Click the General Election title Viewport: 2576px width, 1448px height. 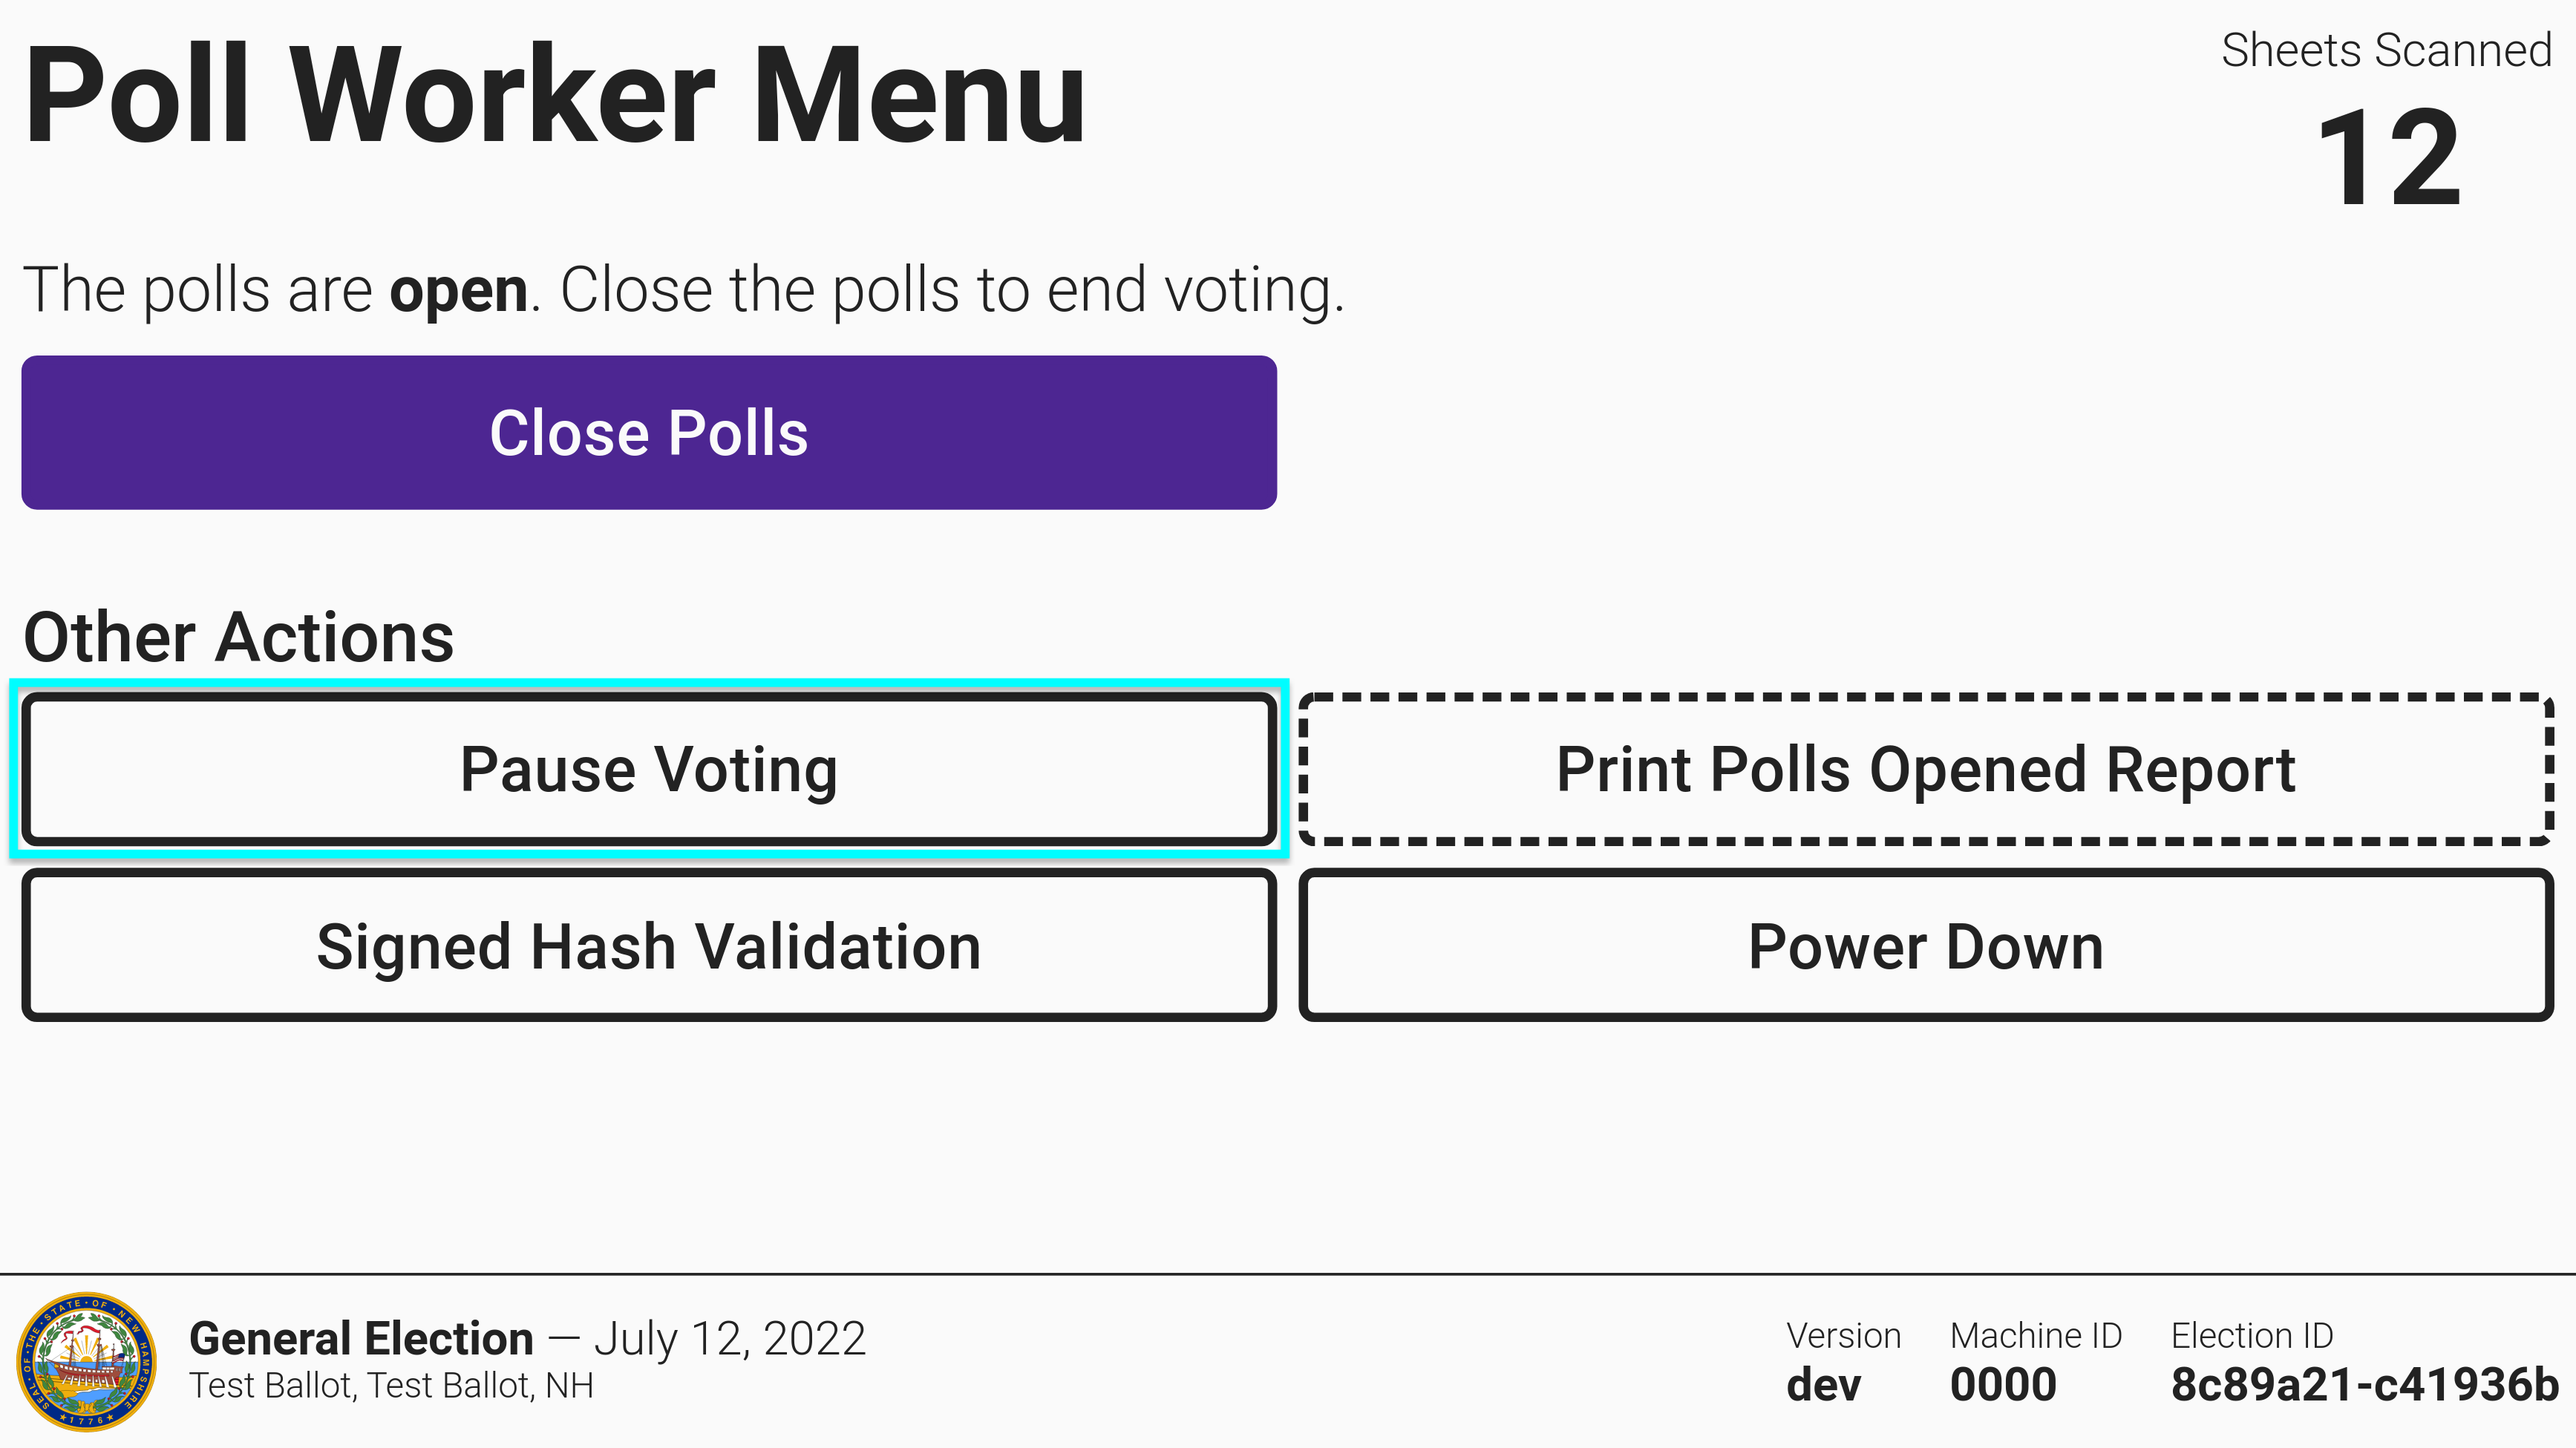click(361, 1338)
